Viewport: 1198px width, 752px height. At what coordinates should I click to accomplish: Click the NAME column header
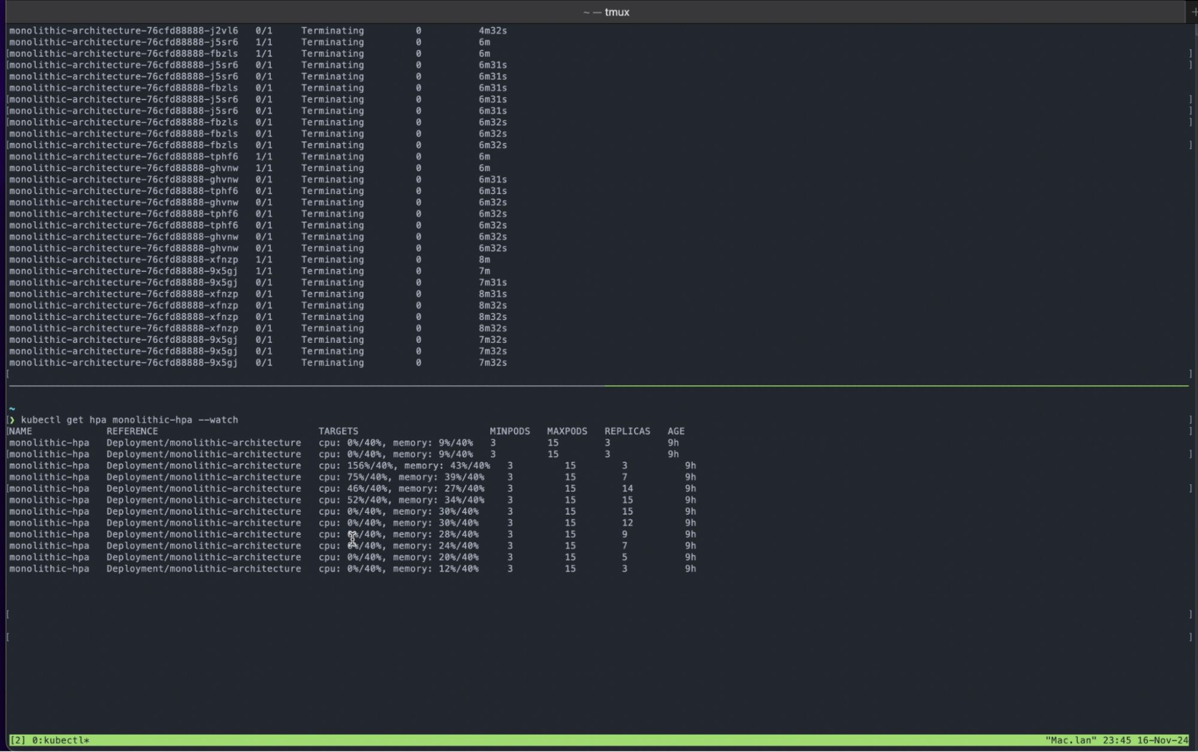20,431
